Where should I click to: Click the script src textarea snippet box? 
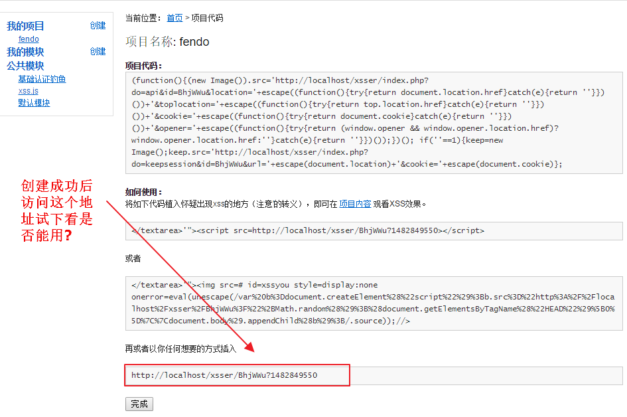(x=374, y=231)
